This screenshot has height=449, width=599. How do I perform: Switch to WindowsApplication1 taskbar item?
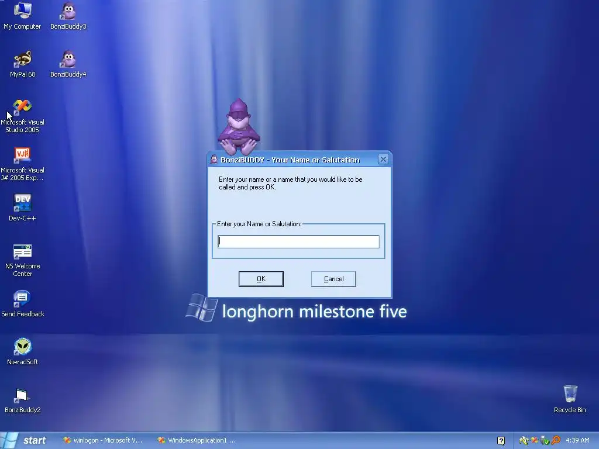pyautogui.click(x=197, y=440)
